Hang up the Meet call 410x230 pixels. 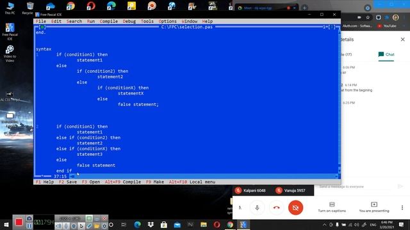pos(276,208)
